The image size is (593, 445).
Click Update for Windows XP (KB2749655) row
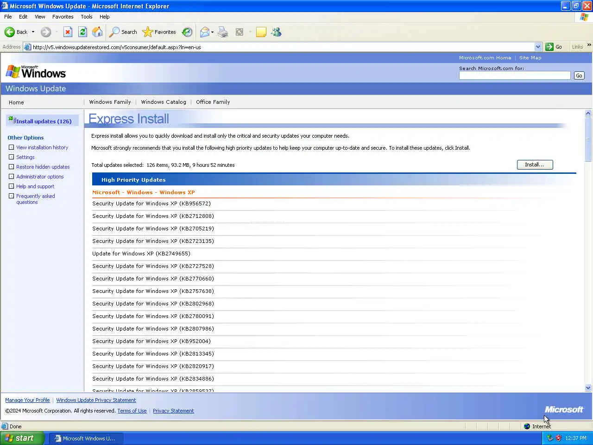point(141,254)
